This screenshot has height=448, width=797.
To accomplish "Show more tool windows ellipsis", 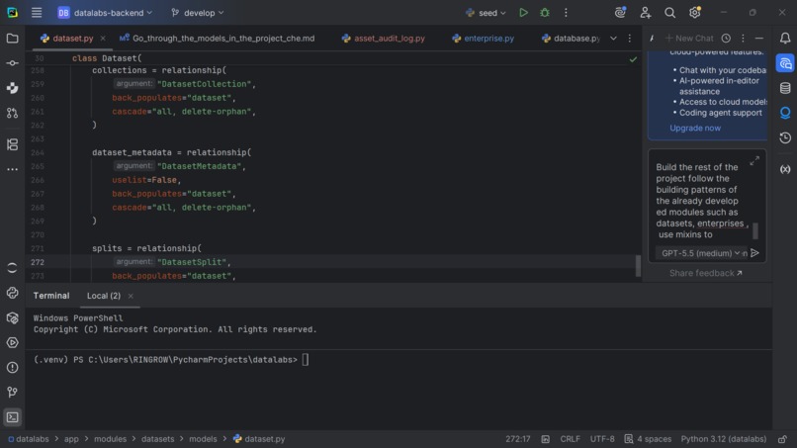I will [12, 169].
